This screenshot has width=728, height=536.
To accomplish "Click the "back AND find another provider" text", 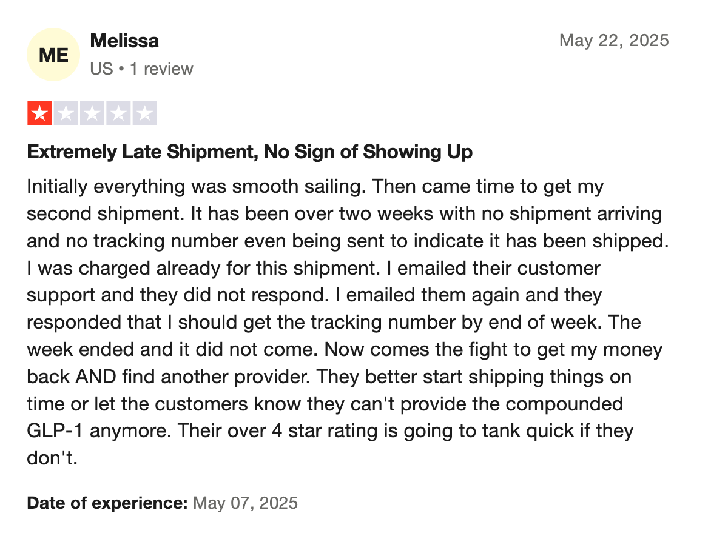I will click(169, 377).
